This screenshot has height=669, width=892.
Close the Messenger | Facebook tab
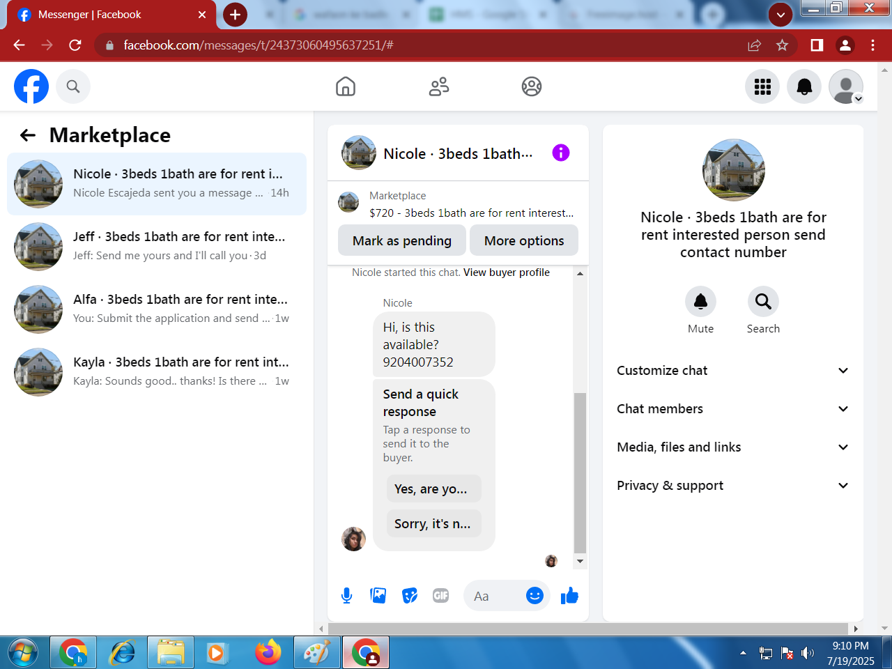[202, 15]
